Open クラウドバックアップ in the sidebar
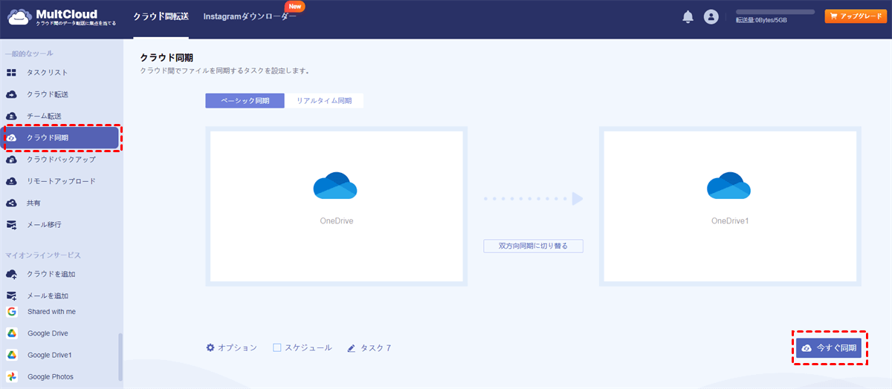The image size is (892, 389). 61,160
